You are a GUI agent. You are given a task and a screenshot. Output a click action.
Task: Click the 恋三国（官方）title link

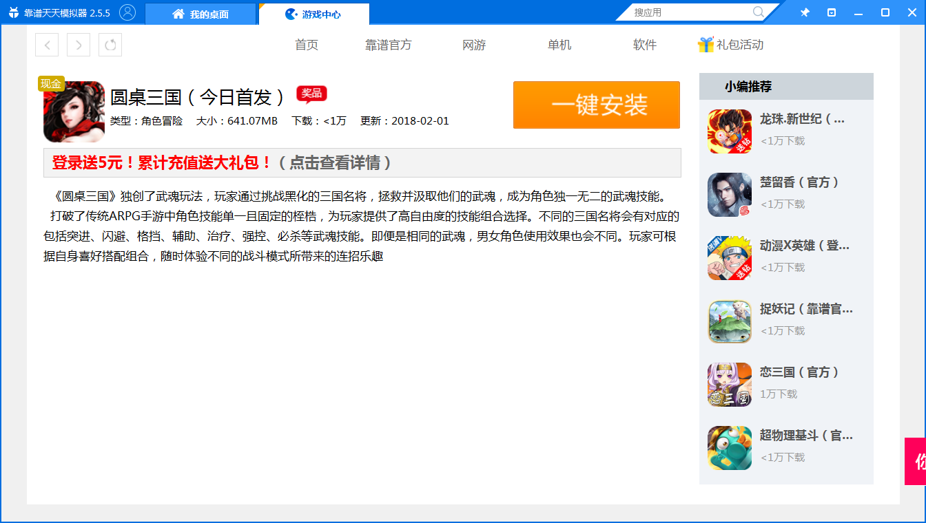click(800, 372)
